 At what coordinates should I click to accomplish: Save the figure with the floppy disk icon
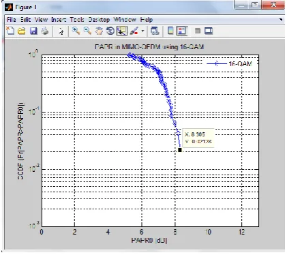tap(33, 31)
